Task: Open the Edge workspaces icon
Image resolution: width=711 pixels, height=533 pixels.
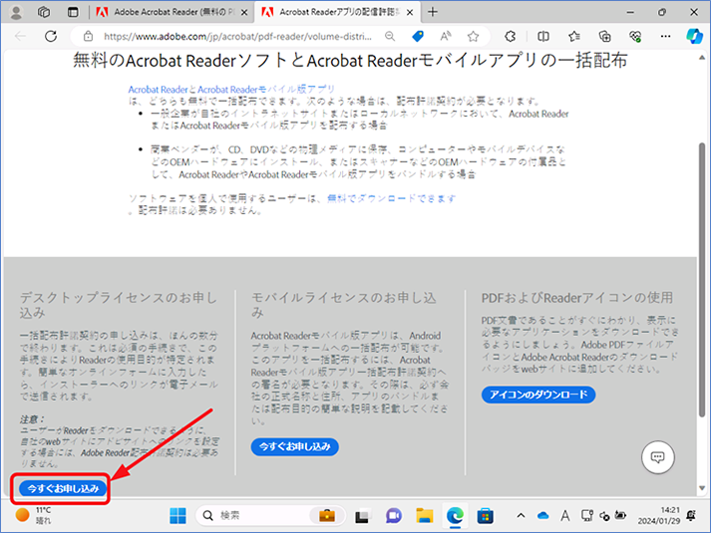Action: (44, 12)
